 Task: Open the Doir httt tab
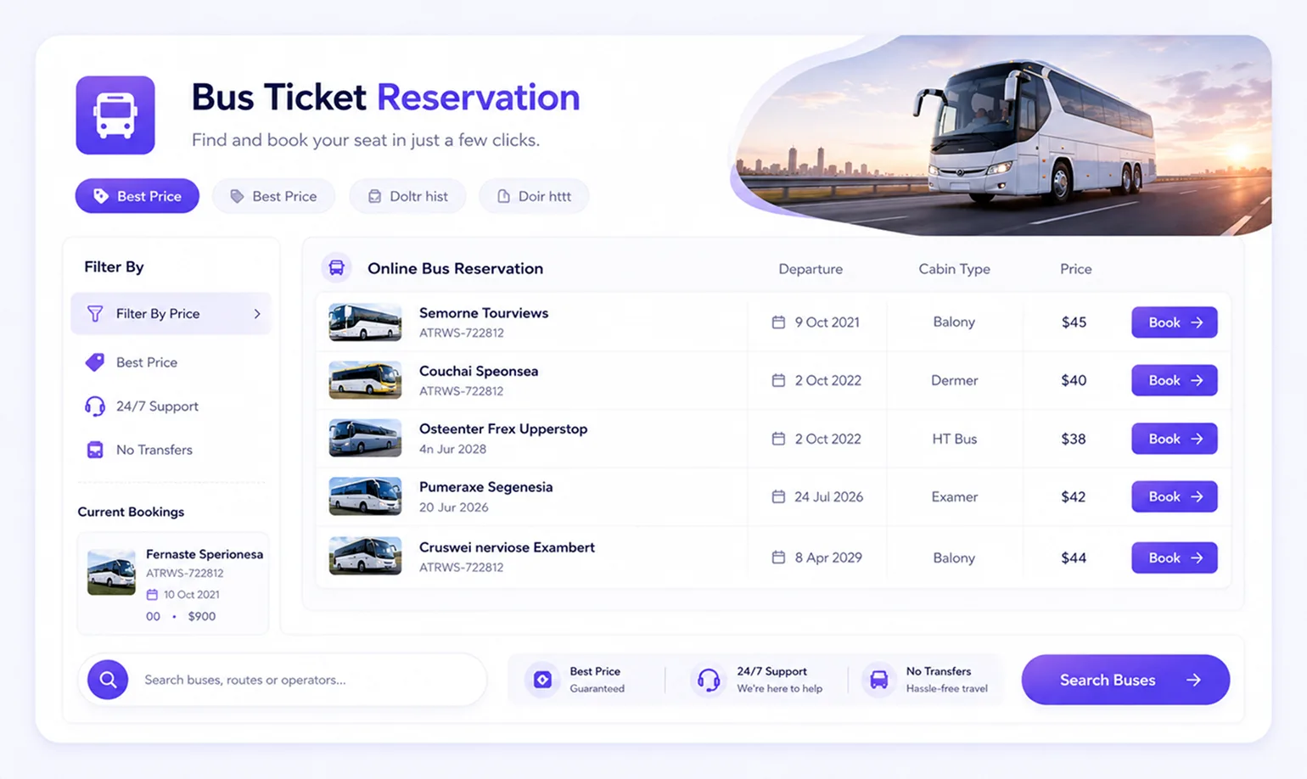[x=534, y=196]
